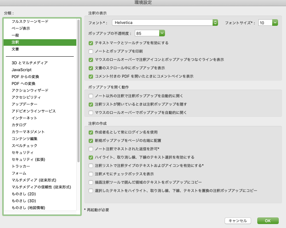Screen dimensions: 286x228
Task: Enable ノートとポップアップを印刷 checkbox
Action: 91,51
